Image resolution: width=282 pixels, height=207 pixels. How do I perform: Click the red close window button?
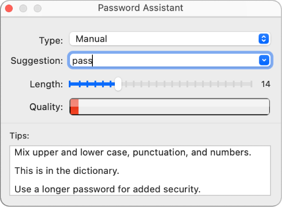pyautogui.click(x=9, y=8)
